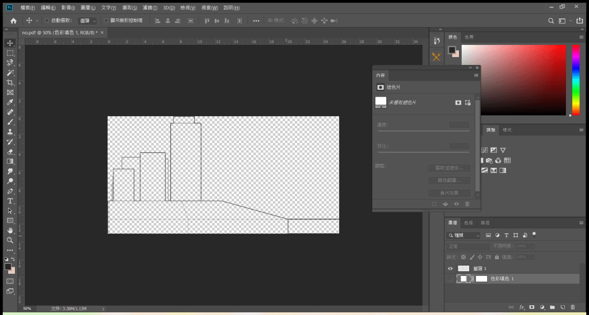Enable the 自動選取 checkbox
This screenshot has height=315, width=589.
tap(47, 21)
